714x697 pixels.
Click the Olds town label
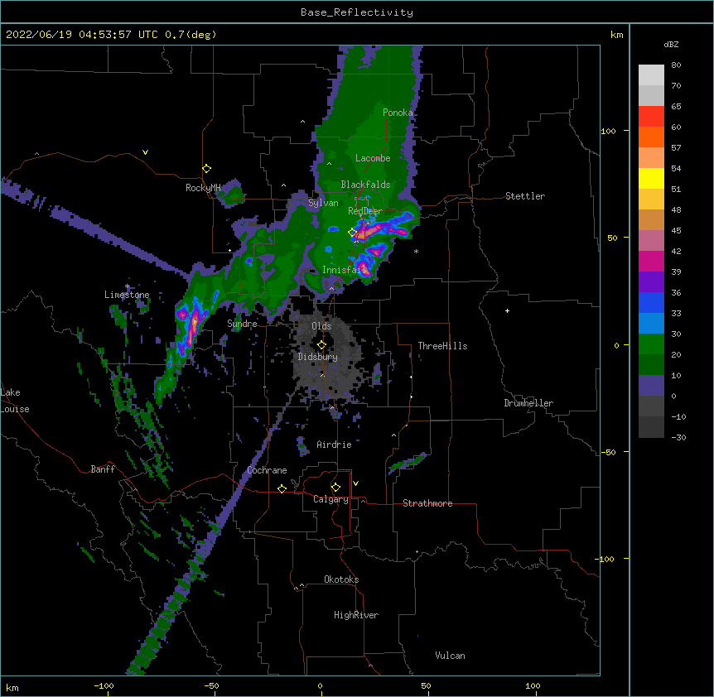tap(321, 326)
